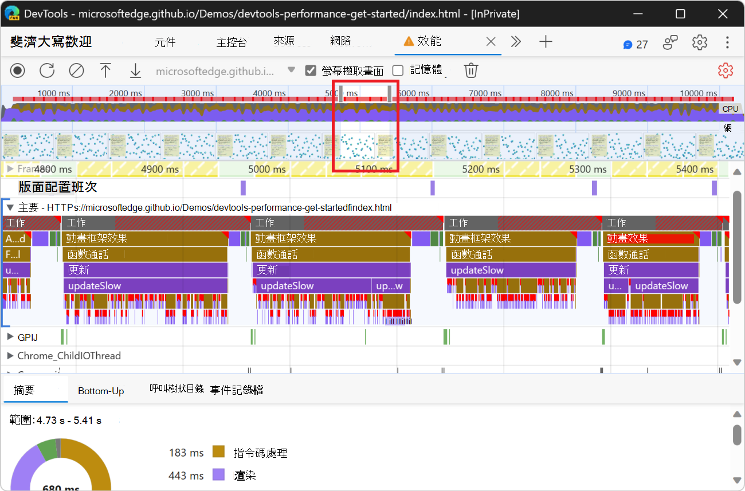The height and width of the screenshot is (491, 745).
Task: Click the 443 ms rendering value
Action: pos(186,475)
